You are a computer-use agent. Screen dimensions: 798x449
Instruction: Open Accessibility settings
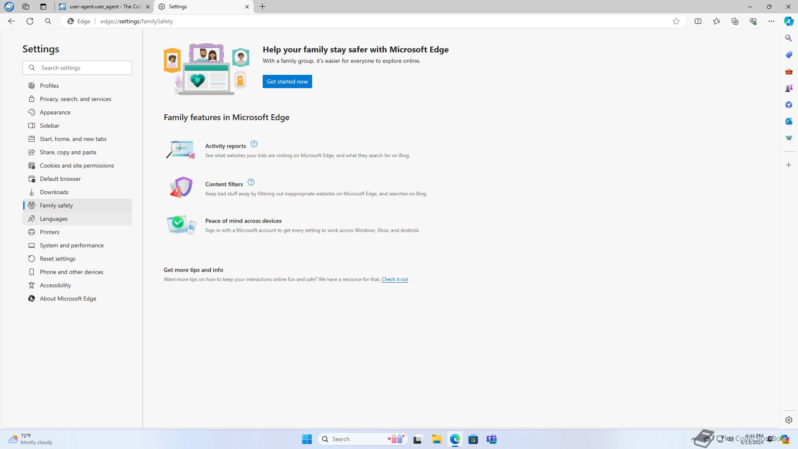click(x=77, y=285)
